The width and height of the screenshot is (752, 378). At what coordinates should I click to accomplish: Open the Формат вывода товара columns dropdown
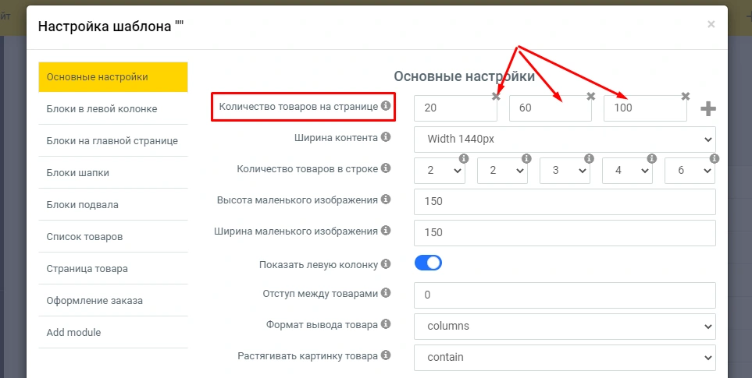pos(565,326)
